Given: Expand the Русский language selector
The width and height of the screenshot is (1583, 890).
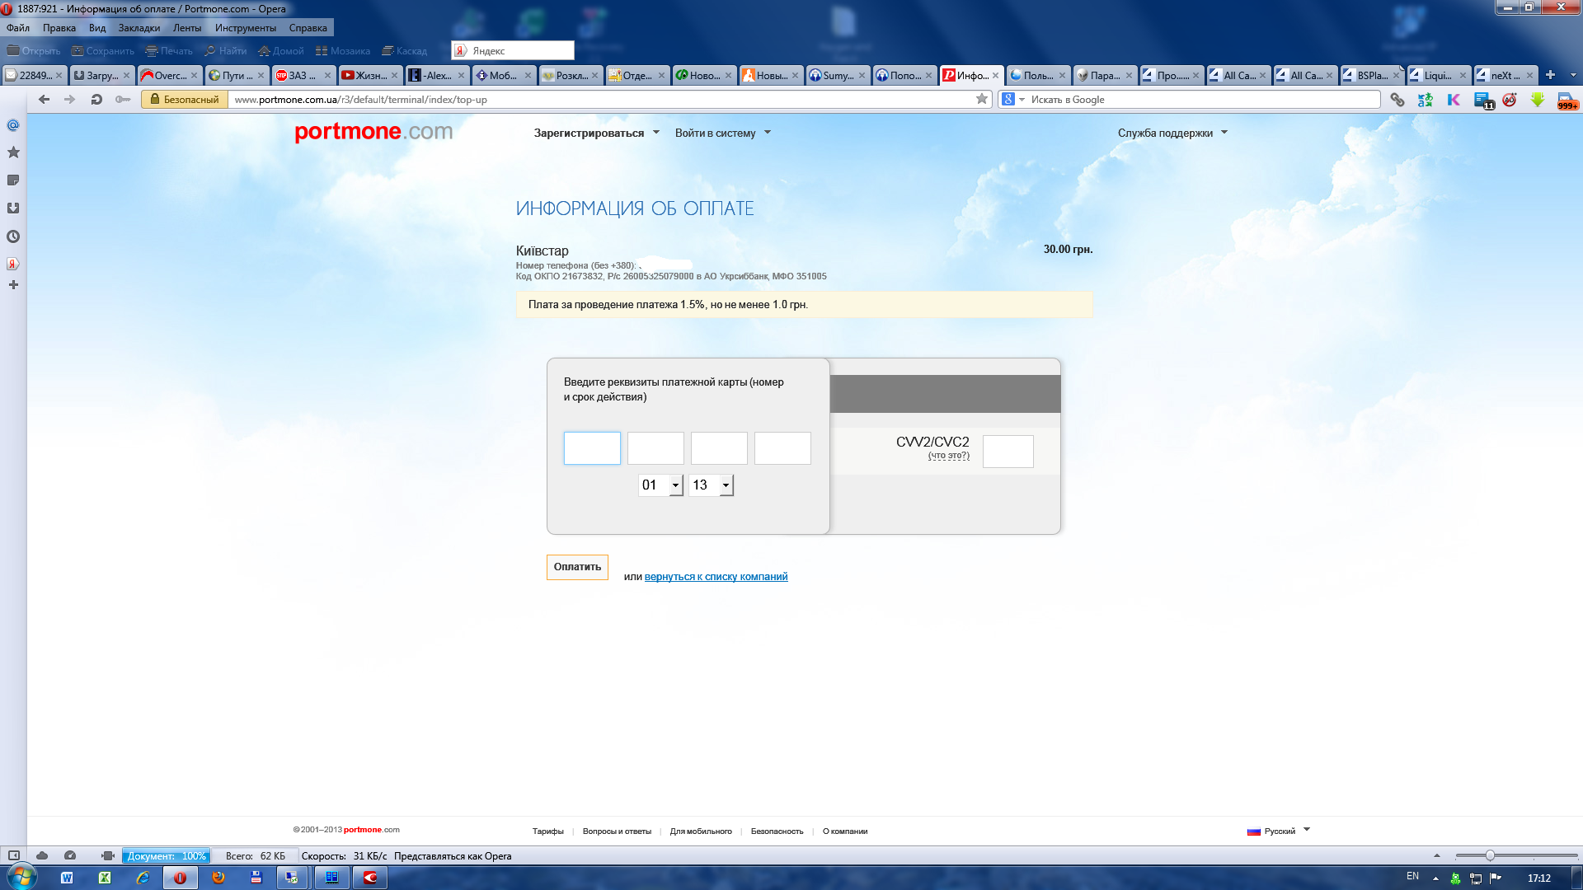Looking at the screenshot, I should tap(1280, 831).
